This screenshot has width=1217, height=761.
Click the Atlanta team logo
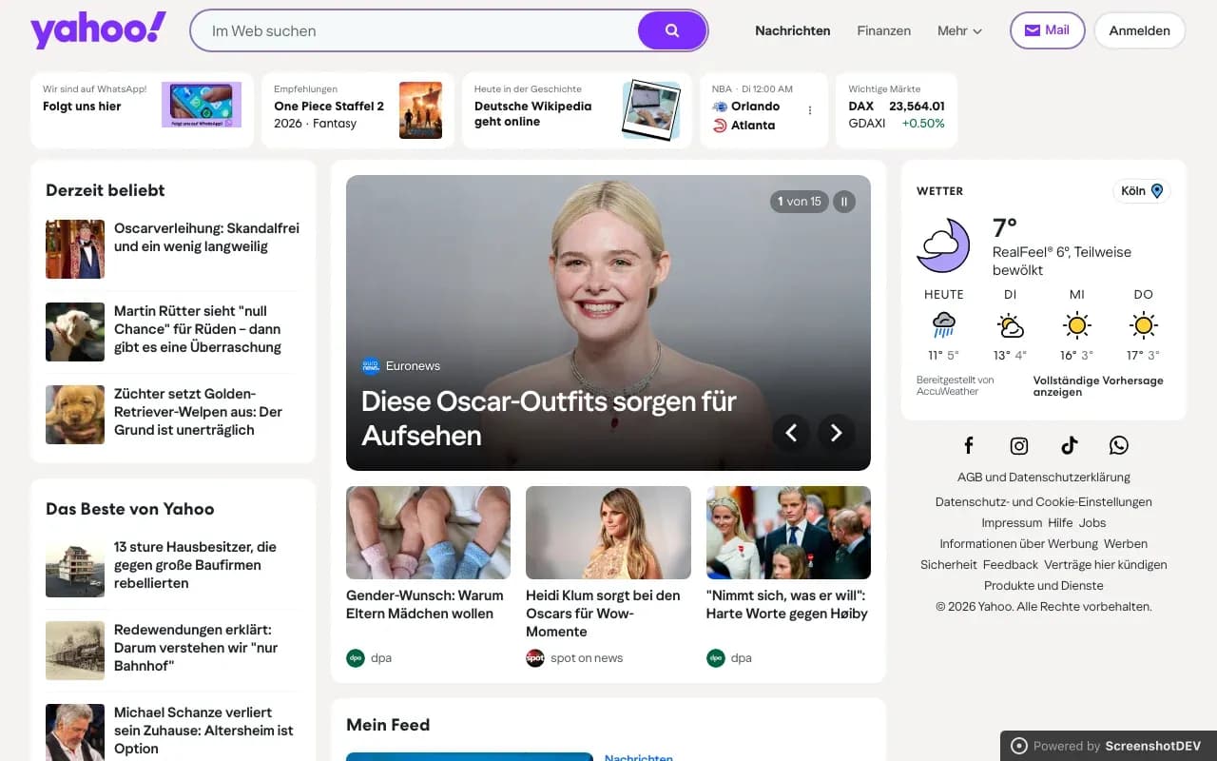(x=720, y=126)
